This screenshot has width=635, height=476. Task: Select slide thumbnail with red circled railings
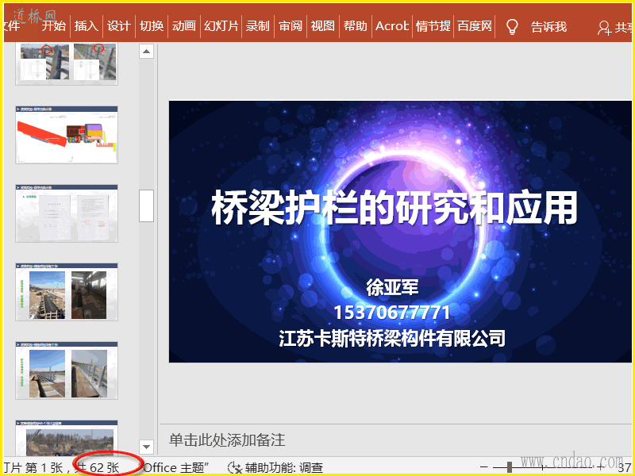tap(67, 63)
